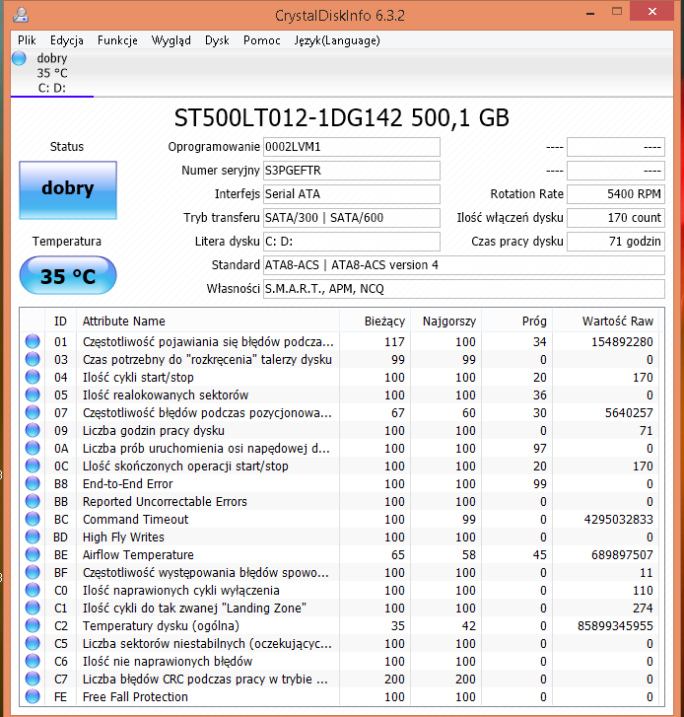This screenshot has height=717, width=684.
Task: Select the disk tab status orb for C: D:
Action: click(x=19, y=58)
